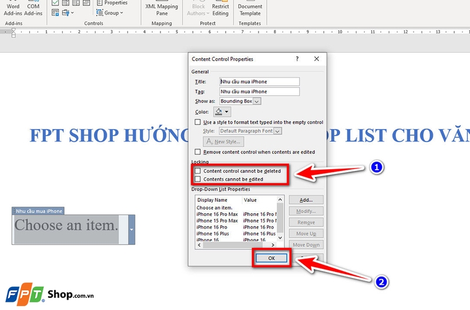Open the Show as Bounding Box dropdown
470x310 pixels.
coord(257,101)
